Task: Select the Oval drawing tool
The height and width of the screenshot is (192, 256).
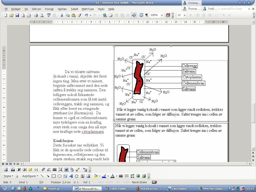Action: [59, 176]
